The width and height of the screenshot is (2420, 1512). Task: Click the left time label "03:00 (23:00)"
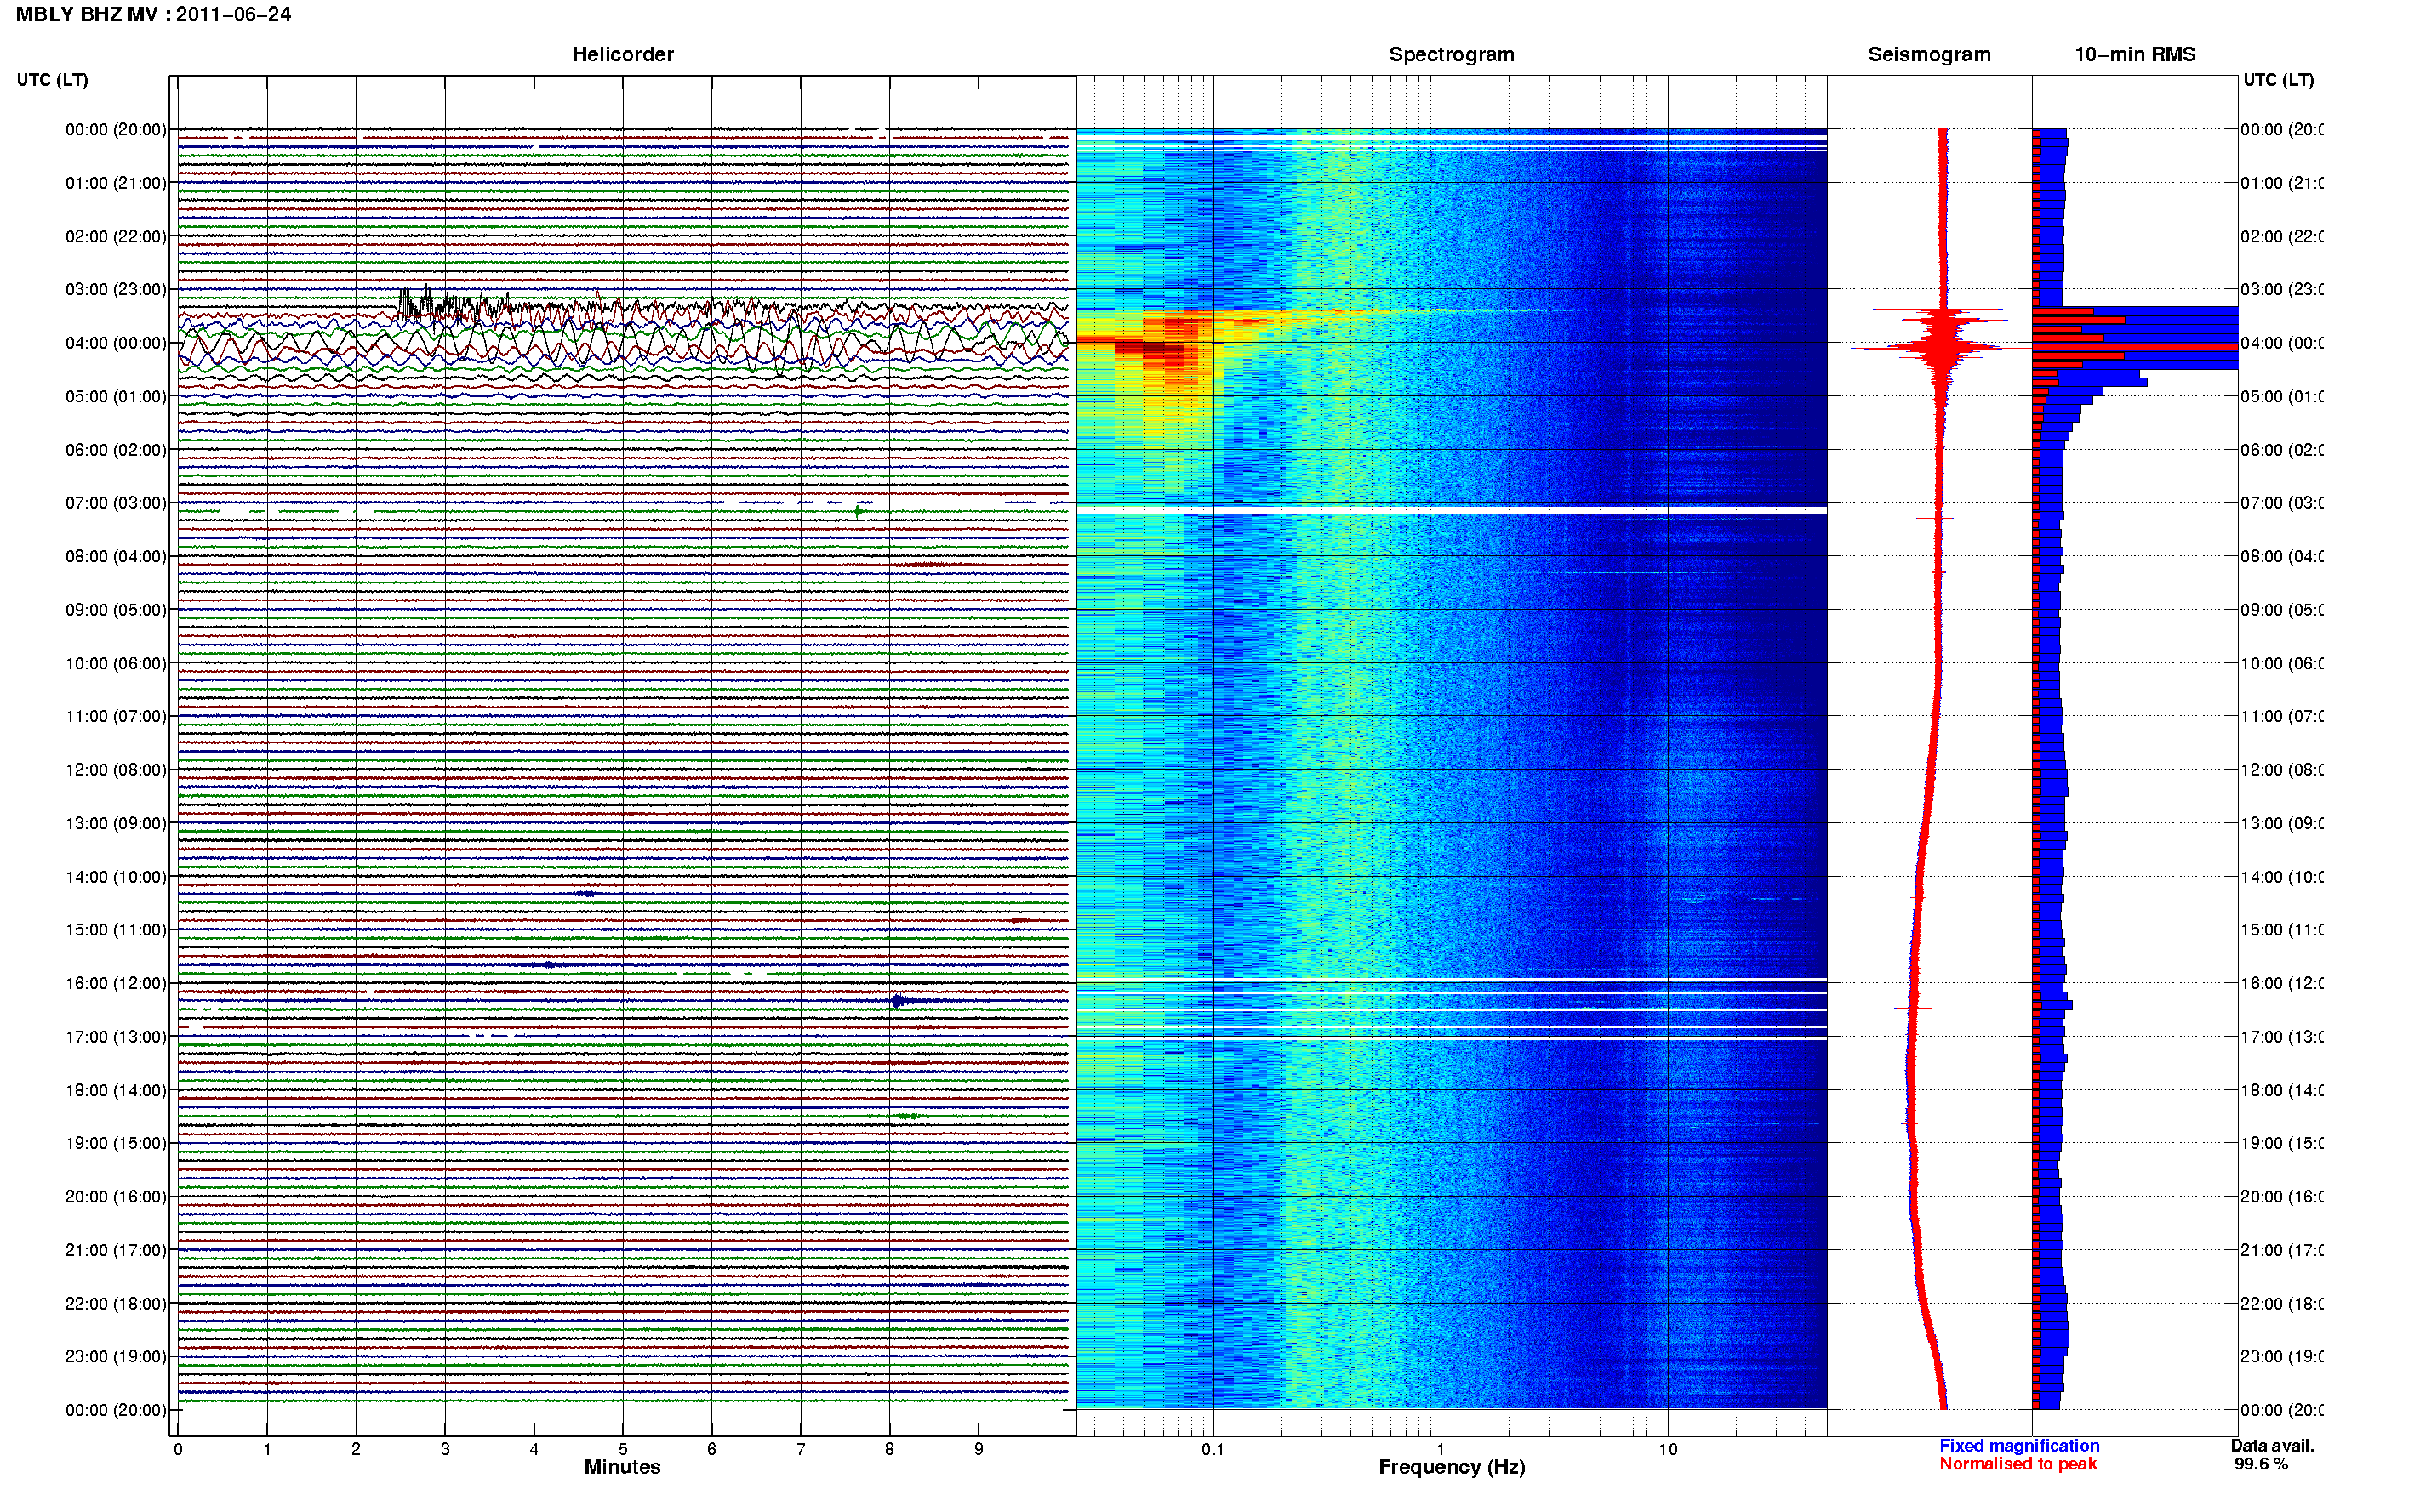[x=116, y=290]
